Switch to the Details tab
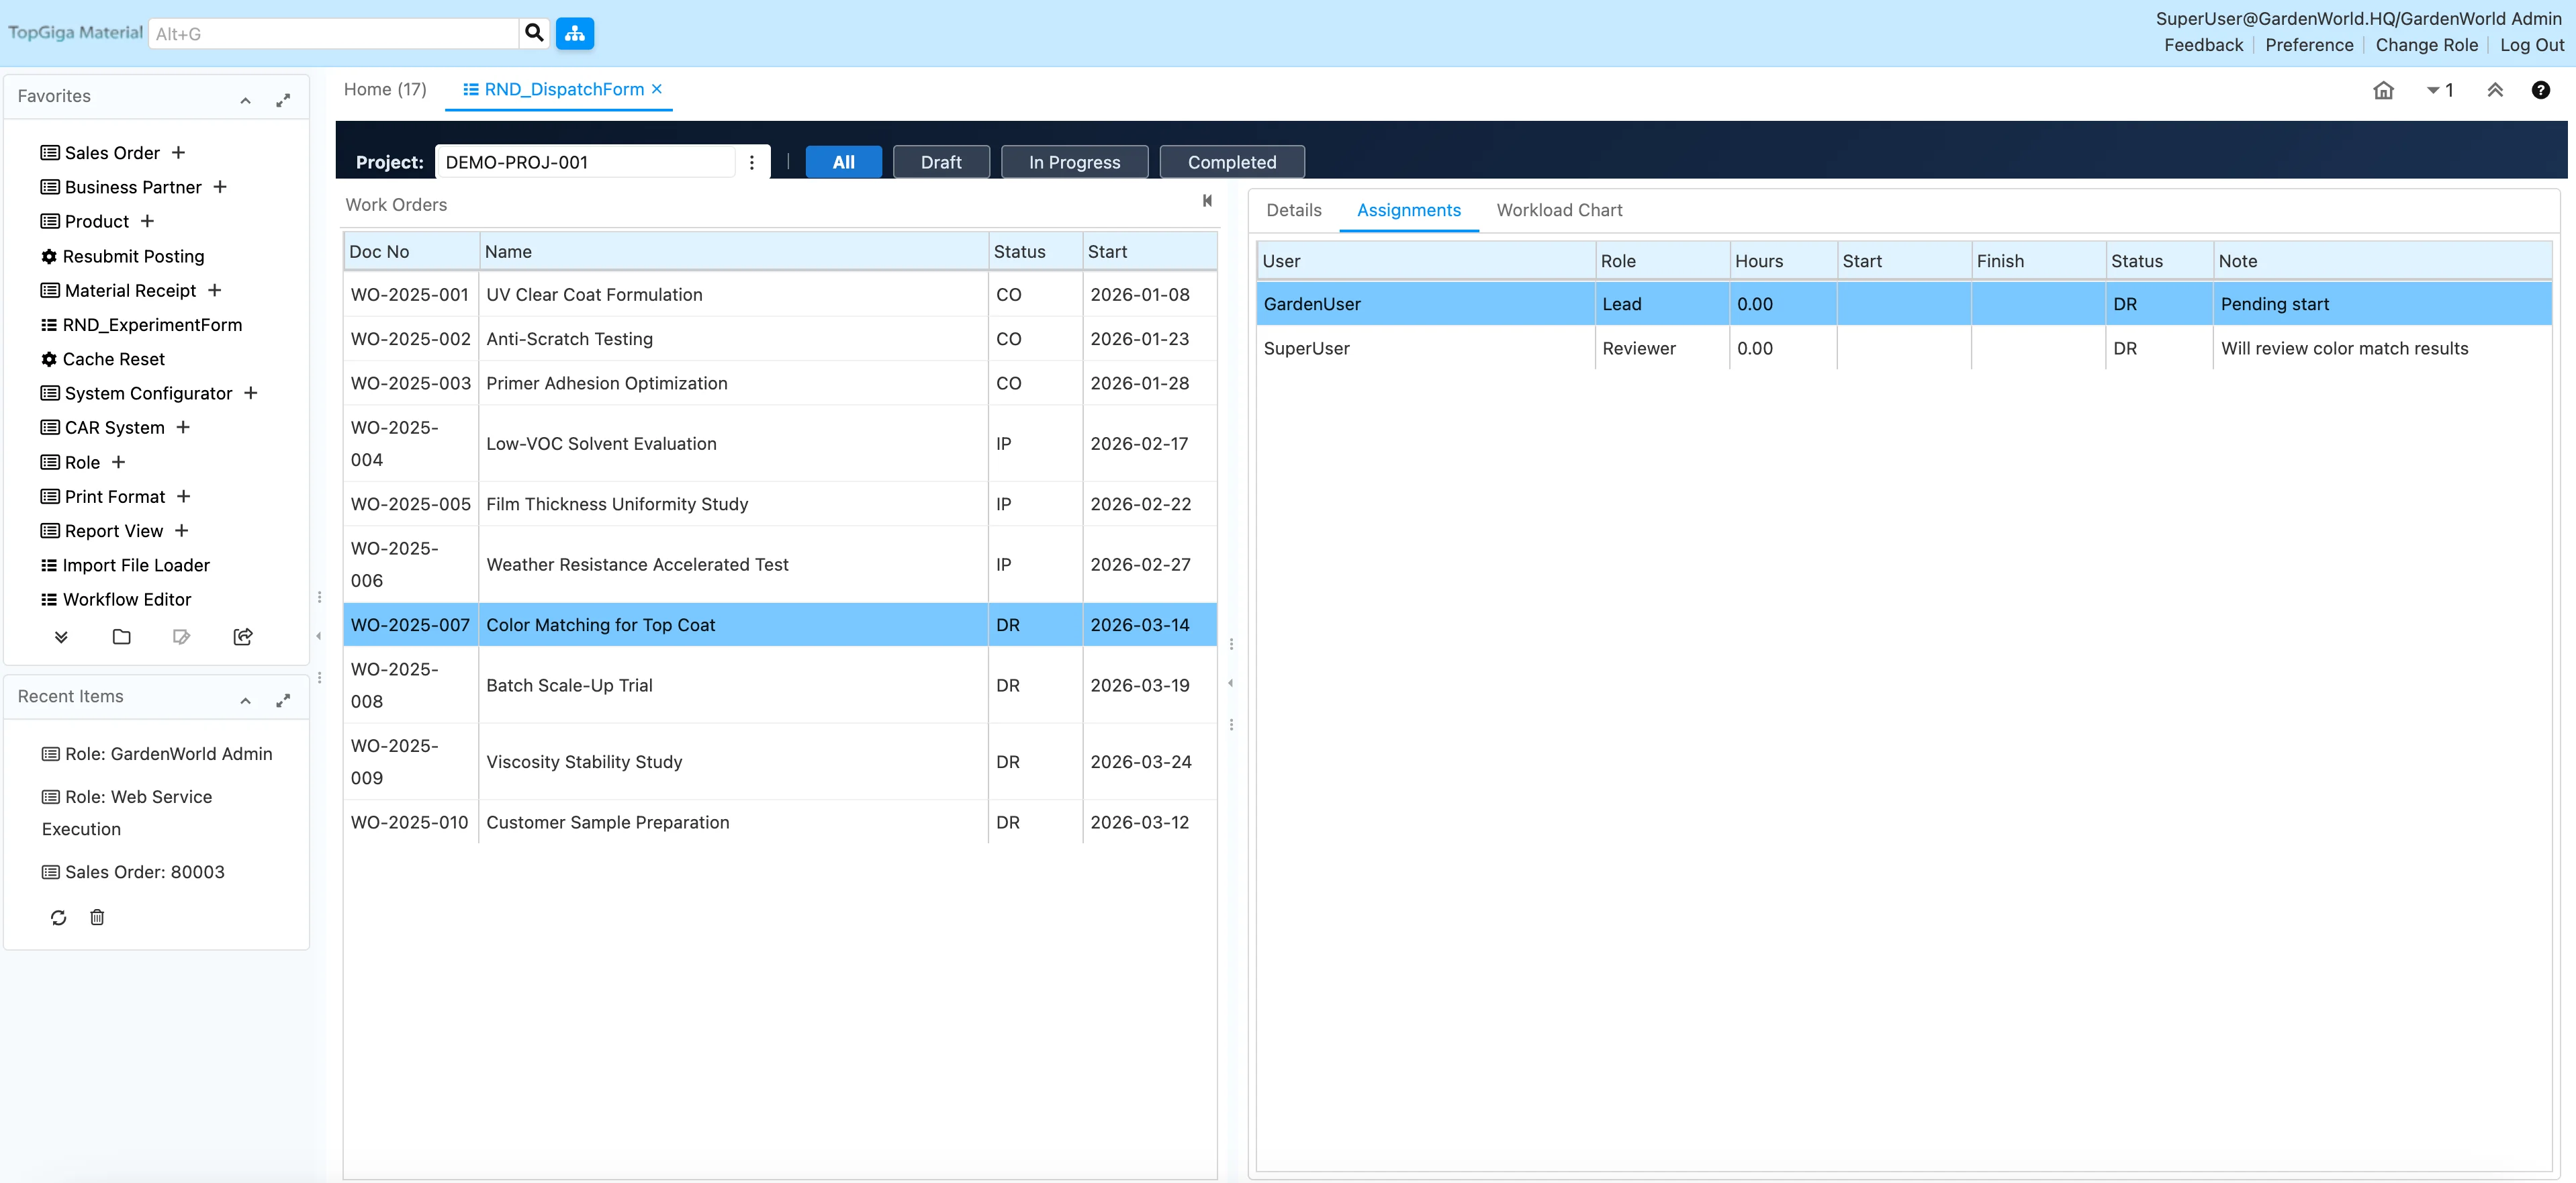 tap(1293, 210)
